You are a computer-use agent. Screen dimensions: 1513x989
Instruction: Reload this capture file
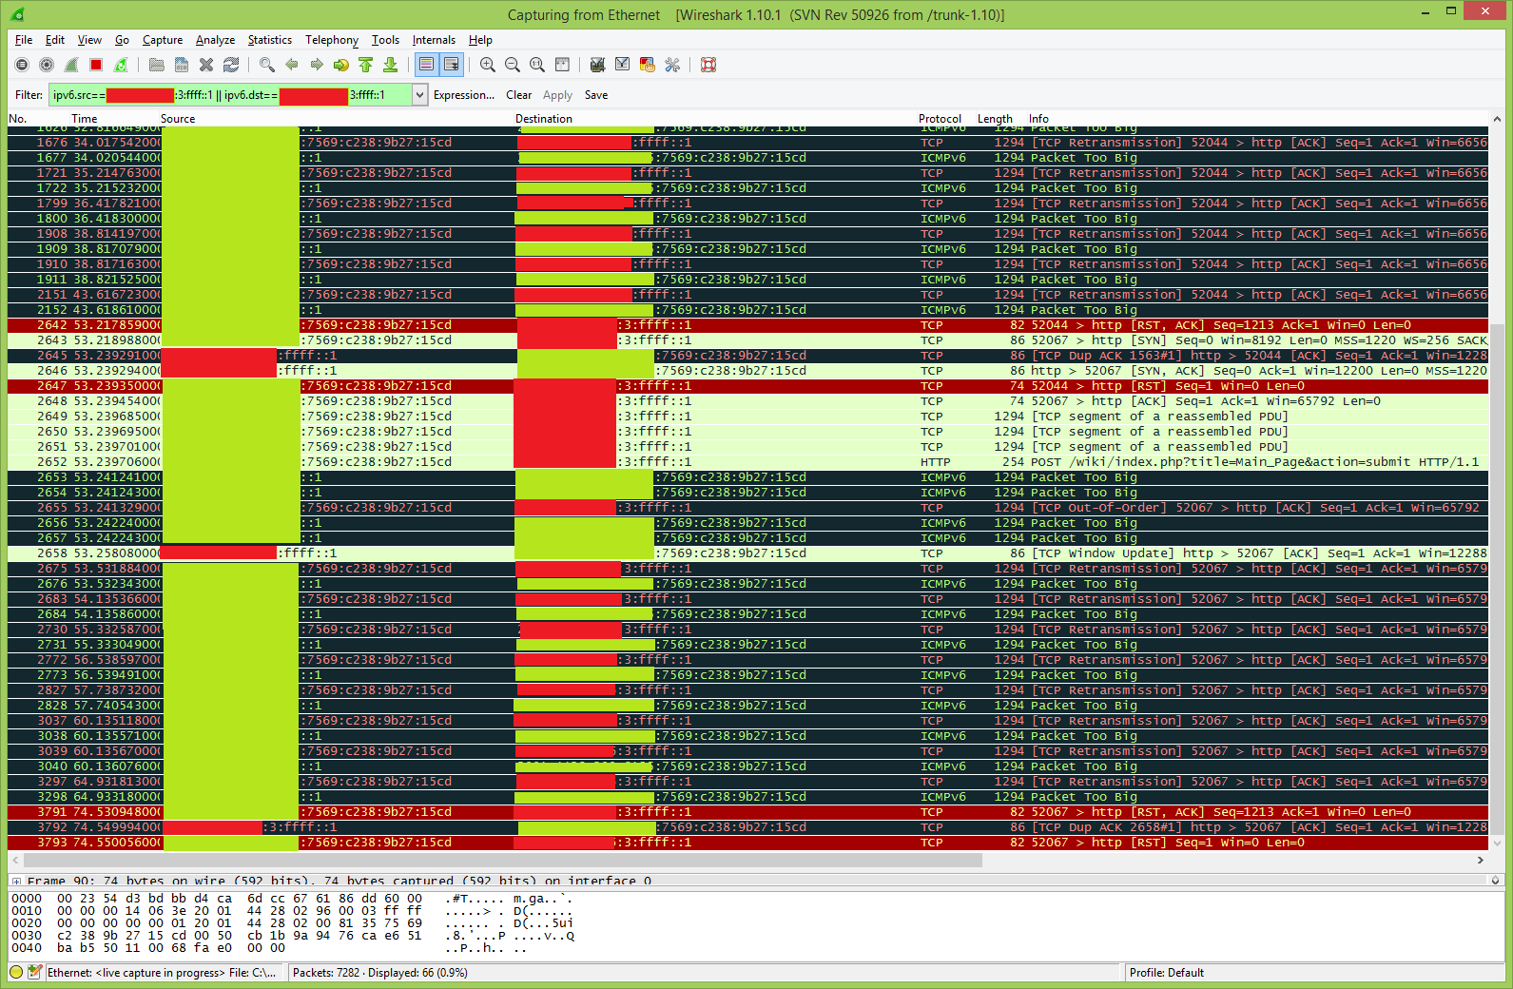pos(231,65)
